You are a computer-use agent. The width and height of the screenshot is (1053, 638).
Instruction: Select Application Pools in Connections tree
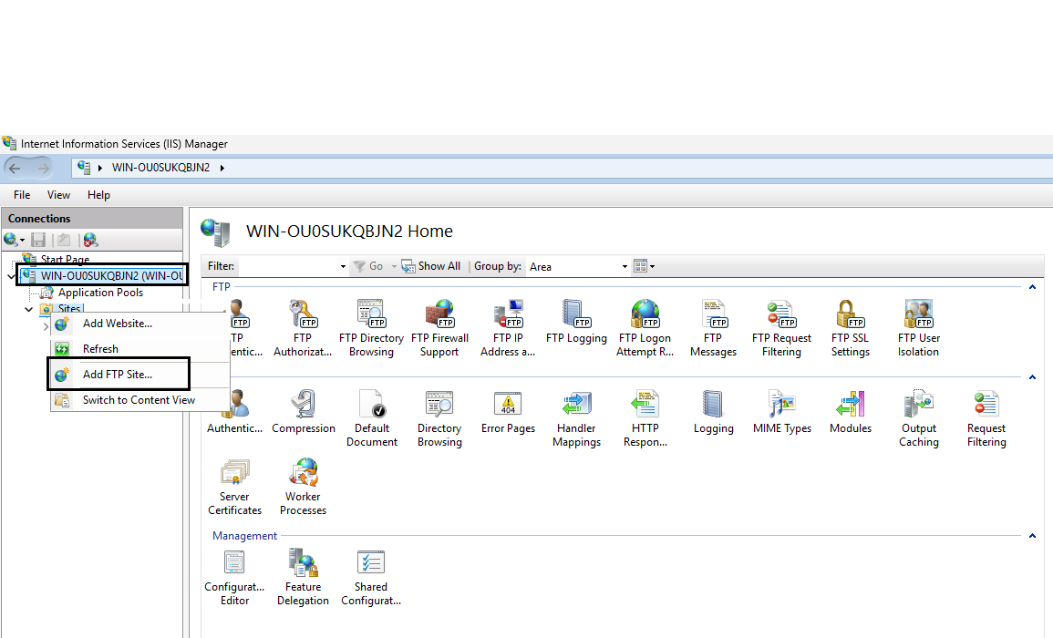100,293
